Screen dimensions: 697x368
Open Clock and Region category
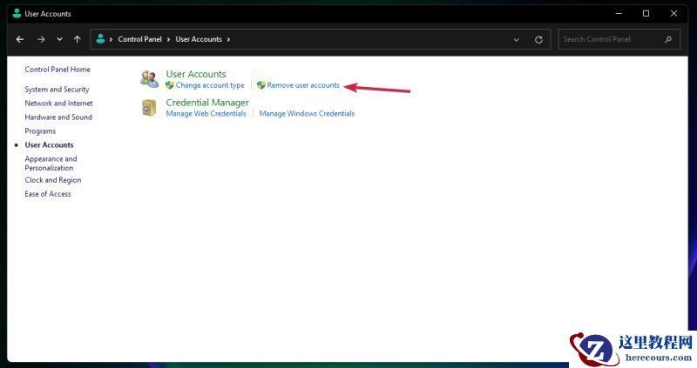coord(53,180)
